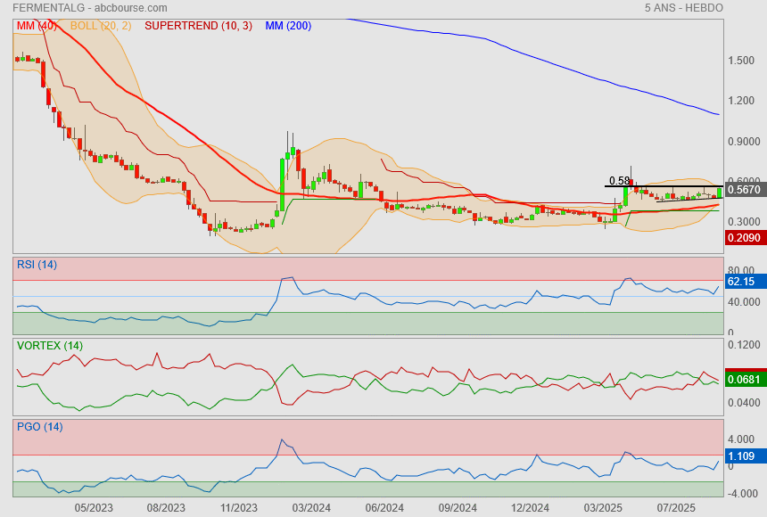Click the 11/2023 date axis label
The height and width of the screenshot is (517, 767).
coord(238,508)
